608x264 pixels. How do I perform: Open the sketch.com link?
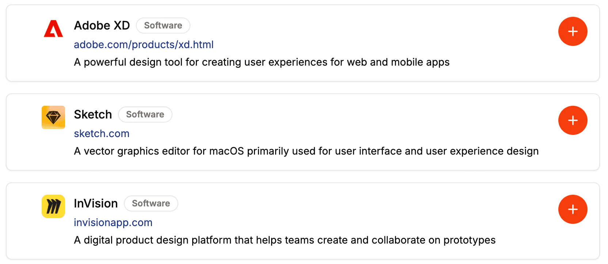(102, 133)
